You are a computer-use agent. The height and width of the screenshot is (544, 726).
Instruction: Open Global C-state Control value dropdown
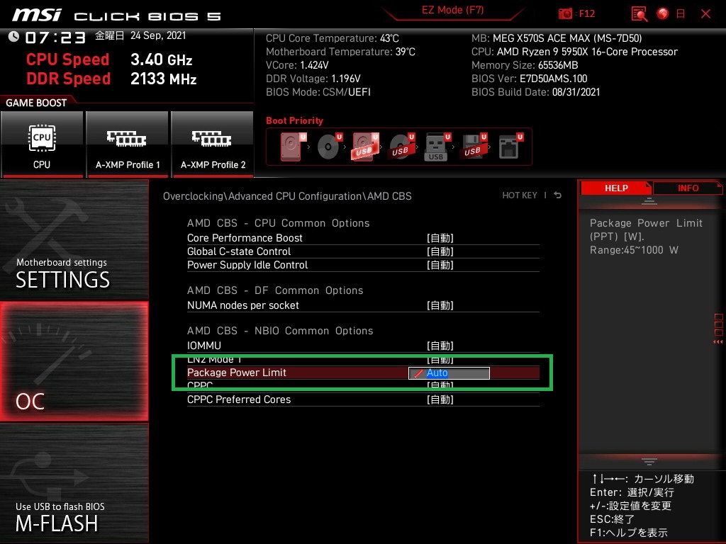click(440, 251)
